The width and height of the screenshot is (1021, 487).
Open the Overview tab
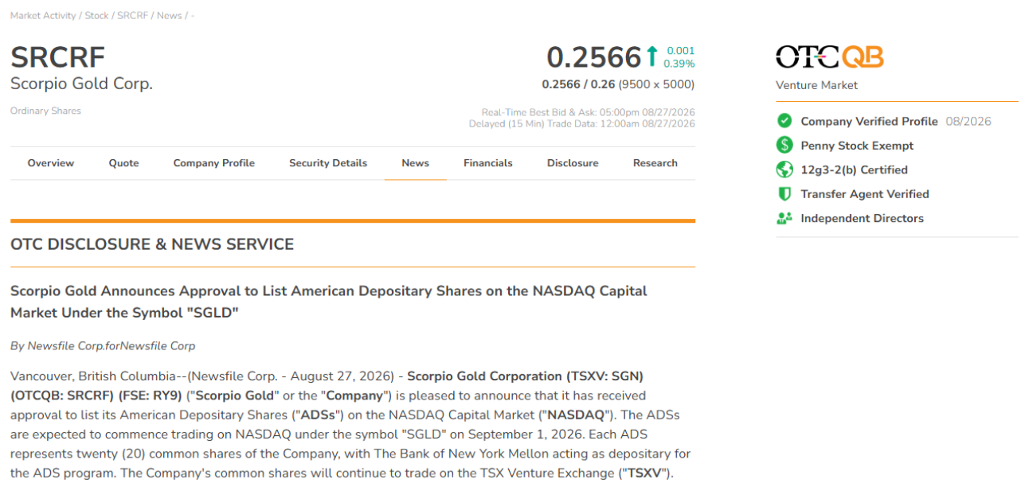(x=51, y=163)
